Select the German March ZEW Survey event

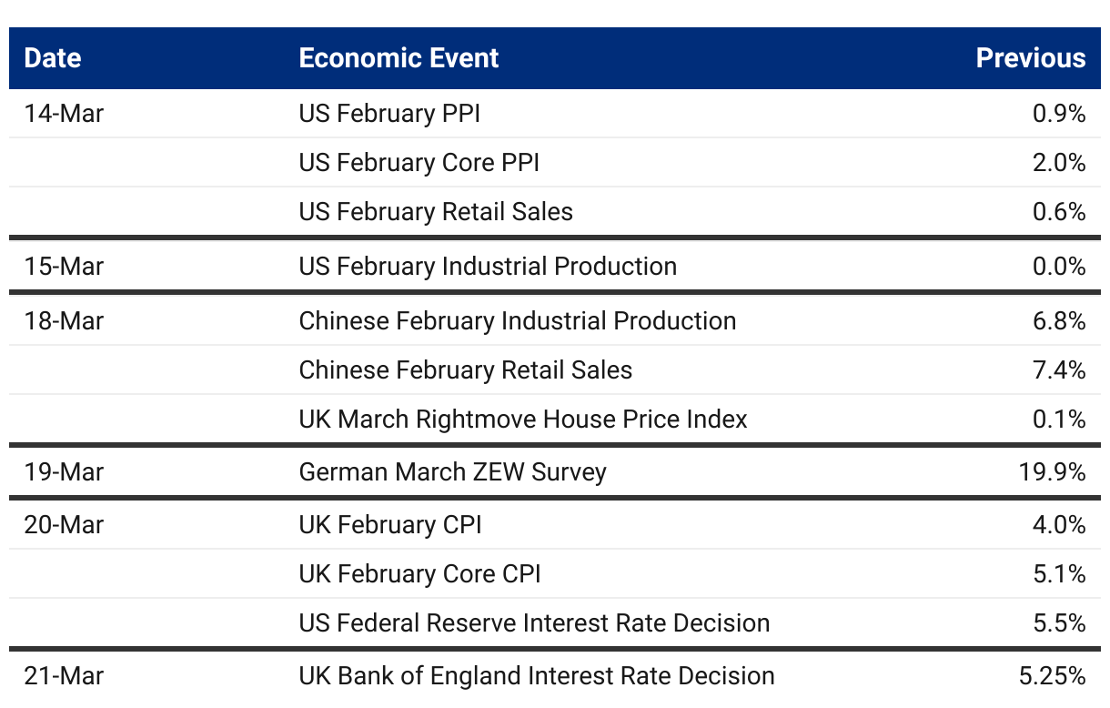(452, 472)
